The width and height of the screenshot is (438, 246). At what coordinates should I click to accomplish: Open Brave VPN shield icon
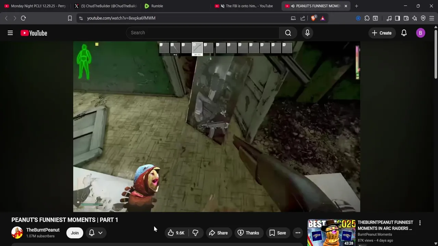point(423,18)
